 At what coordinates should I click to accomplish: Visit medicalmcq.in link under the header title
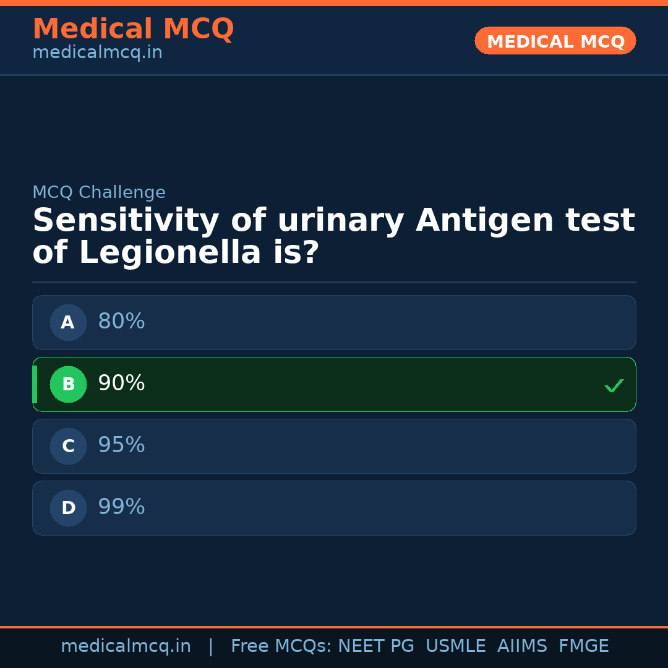click(x=97, y=53)
